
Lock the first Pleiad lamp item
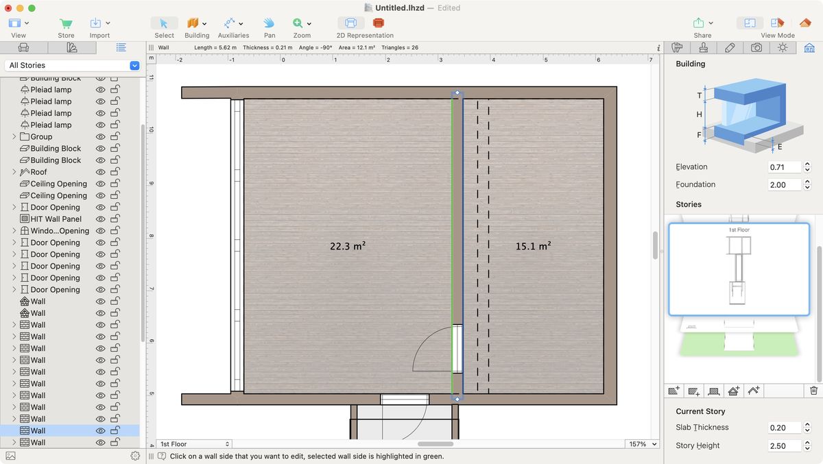tap(115, 89)
